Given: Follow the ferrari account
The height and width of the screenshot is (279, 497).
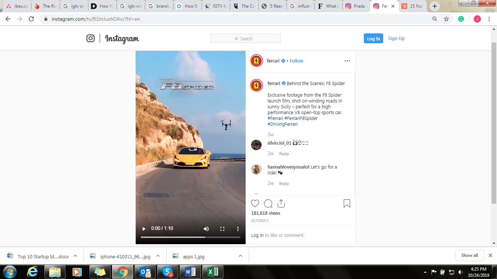Looking at the screenshot, I should (x=297, y=61).
